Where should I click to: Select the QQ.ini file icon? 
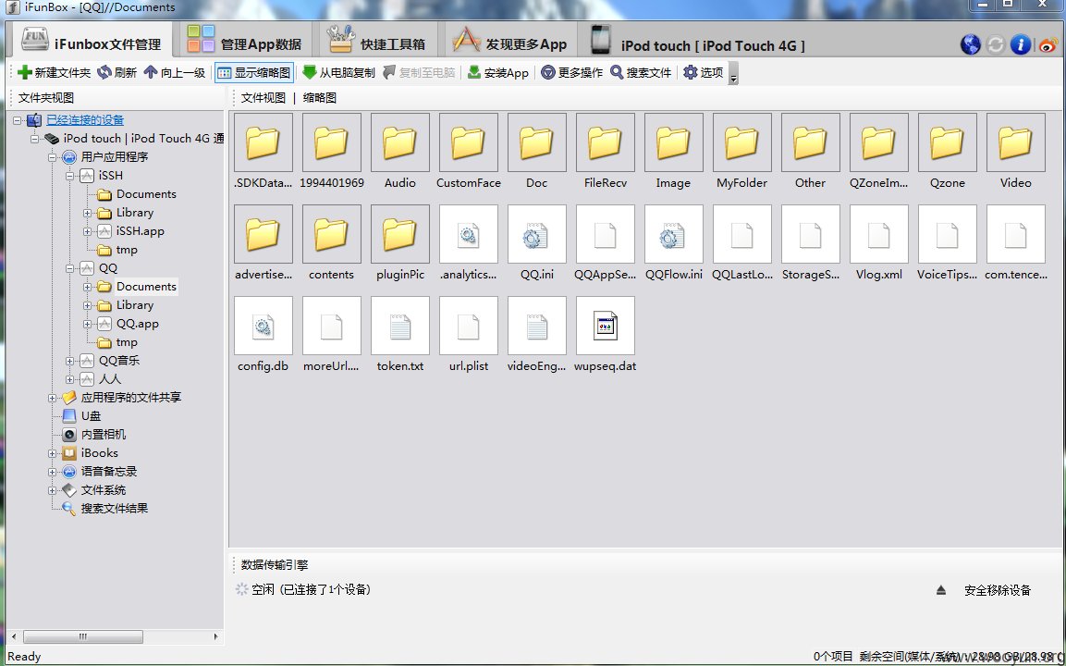(537, 234)
